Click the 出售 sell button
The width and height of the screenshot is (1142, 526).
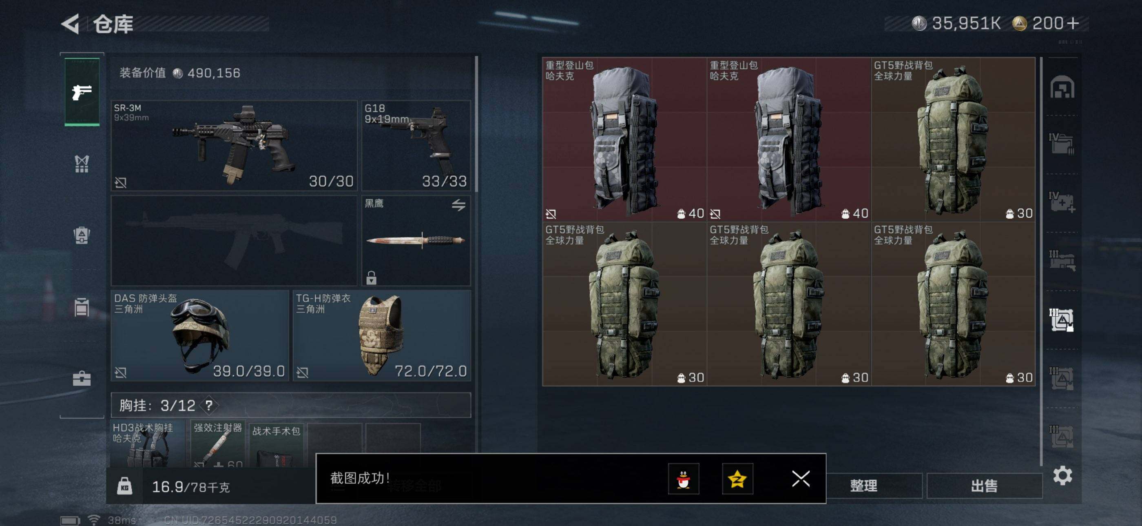point(984,486)
